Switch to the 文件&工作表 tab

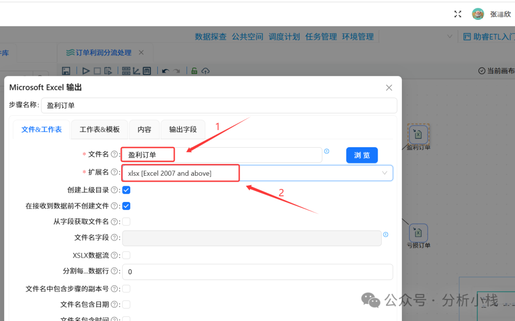click(41, 130)
